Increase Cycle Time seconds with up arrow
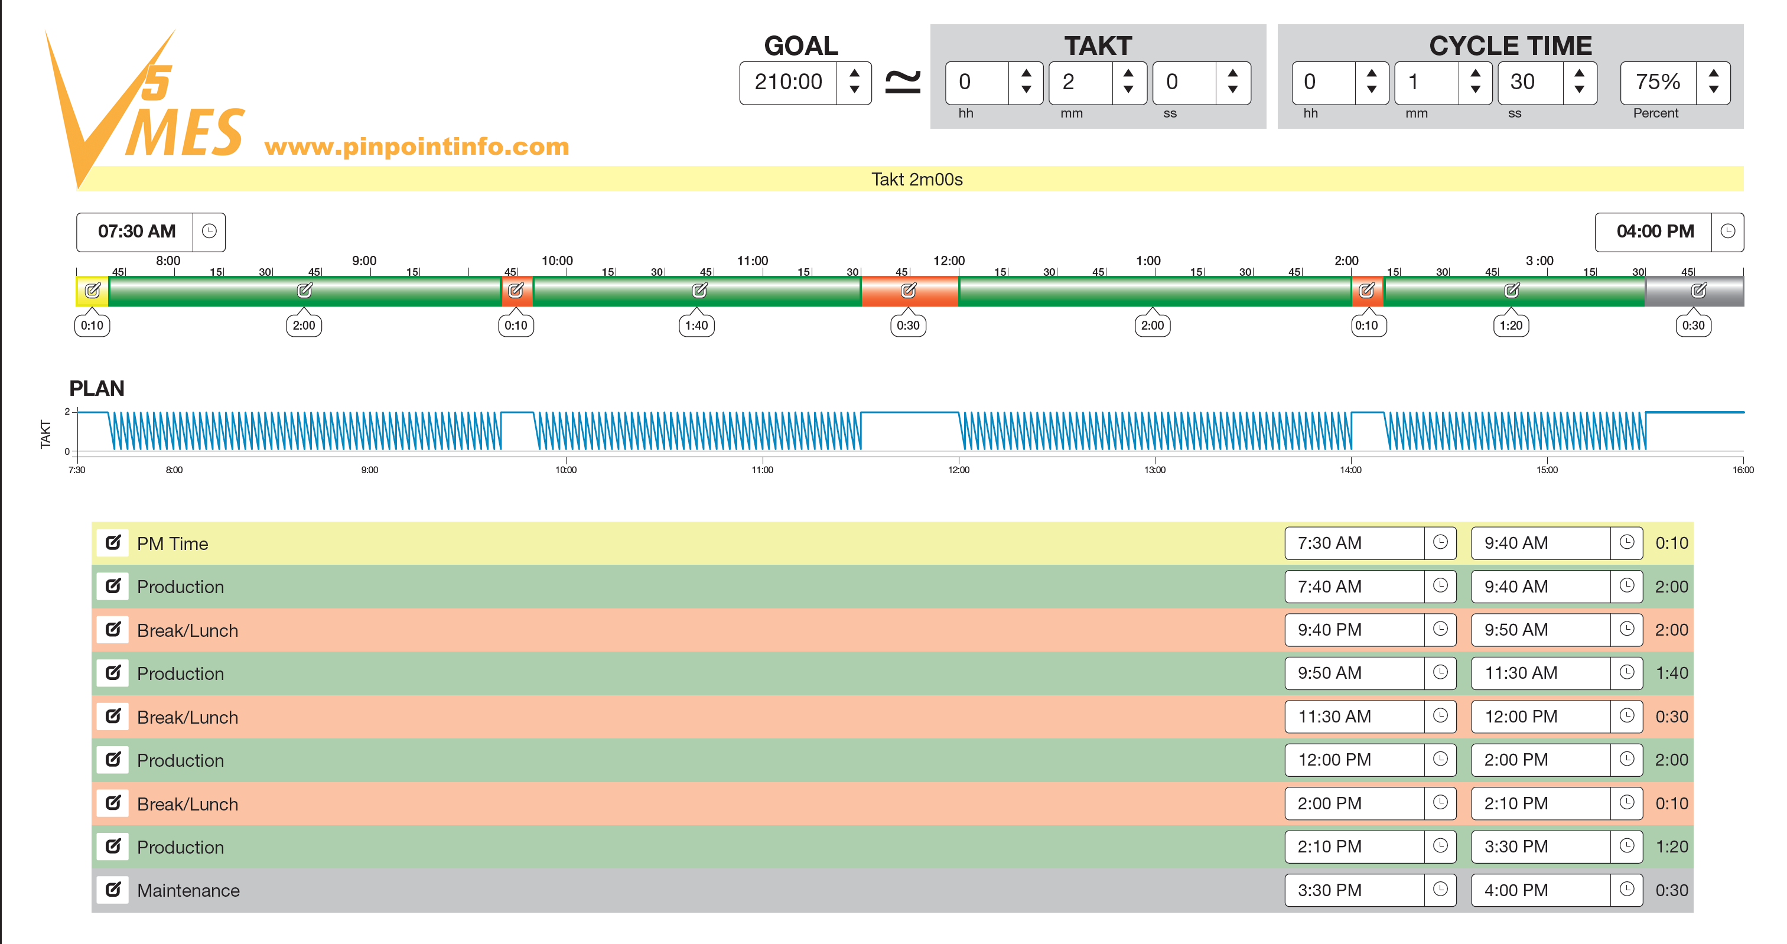The width and height of the screenshot is (1787, 944). coord(1580,73)
